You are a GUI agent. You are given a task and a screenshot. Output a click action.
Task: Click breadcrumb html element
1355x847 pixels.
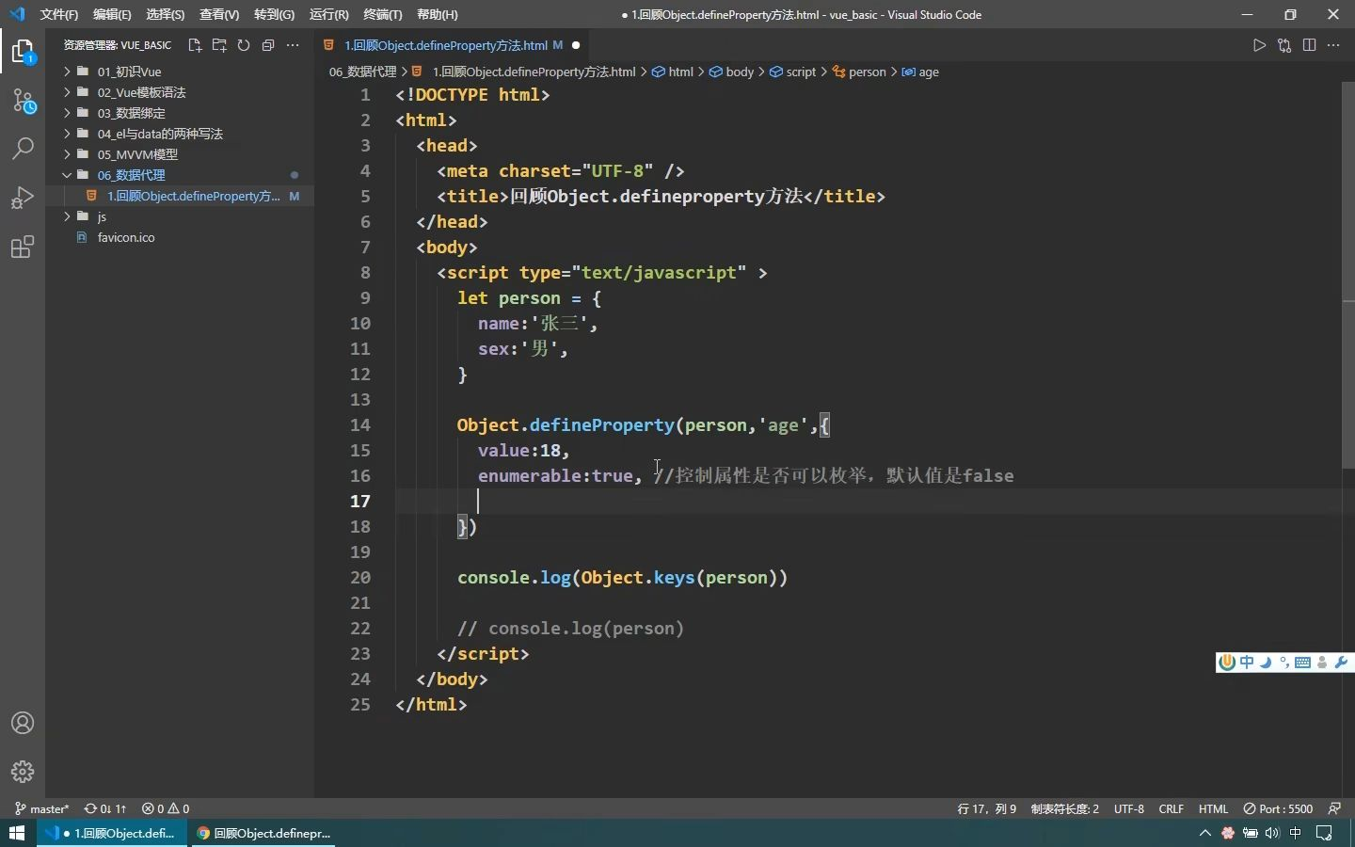click(x=673, y=72)
